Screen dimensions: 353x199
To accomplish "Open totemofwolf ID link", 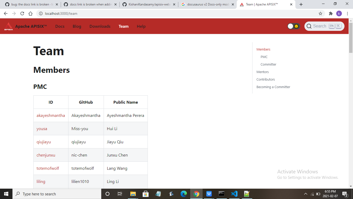I will click(x=48, y=168).
